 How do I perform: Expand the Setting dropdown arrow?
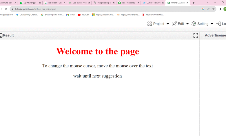(212, 24)
